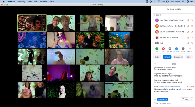195x107 pixels.
Task: Collapse the Chat panel chevron
Action: pos(155,64)
